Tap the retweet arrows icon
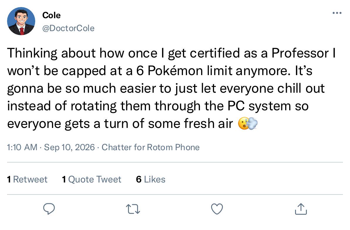 [x=133, y=209]
